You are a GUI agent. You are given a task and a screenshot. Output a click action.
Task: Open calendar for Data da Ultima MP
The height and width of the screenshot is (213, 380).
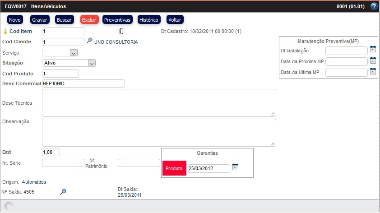(x=373, y=71)
